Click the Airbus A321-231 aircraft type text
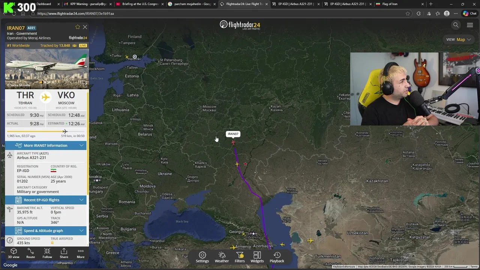Screen dimensions: 480x270 [x=31, y=157]
